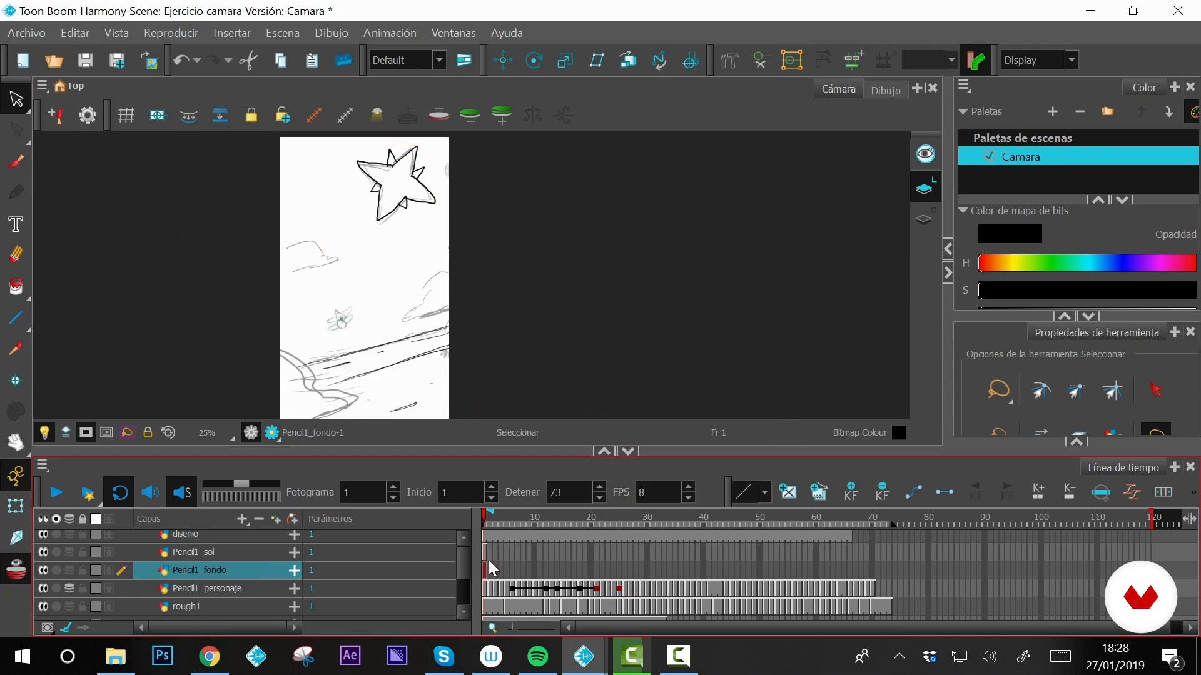
Task: Click the Propiedades de herramienta tab
Action: (x=1097, y=332)
